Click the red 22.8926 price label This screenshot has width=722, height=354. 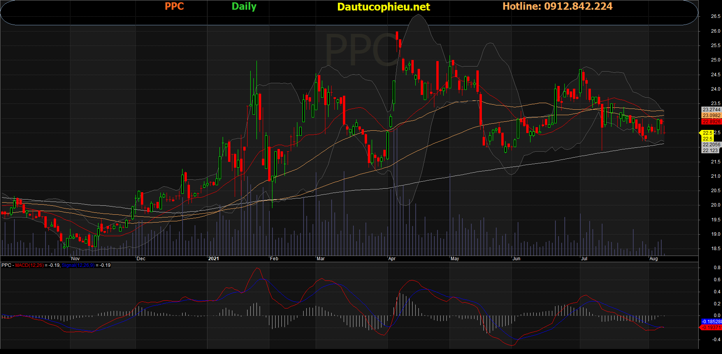(x=711, y=122)
